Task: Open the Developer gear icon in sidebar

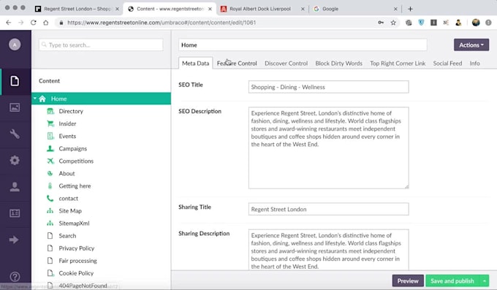Action: click(x=15, y=161)
